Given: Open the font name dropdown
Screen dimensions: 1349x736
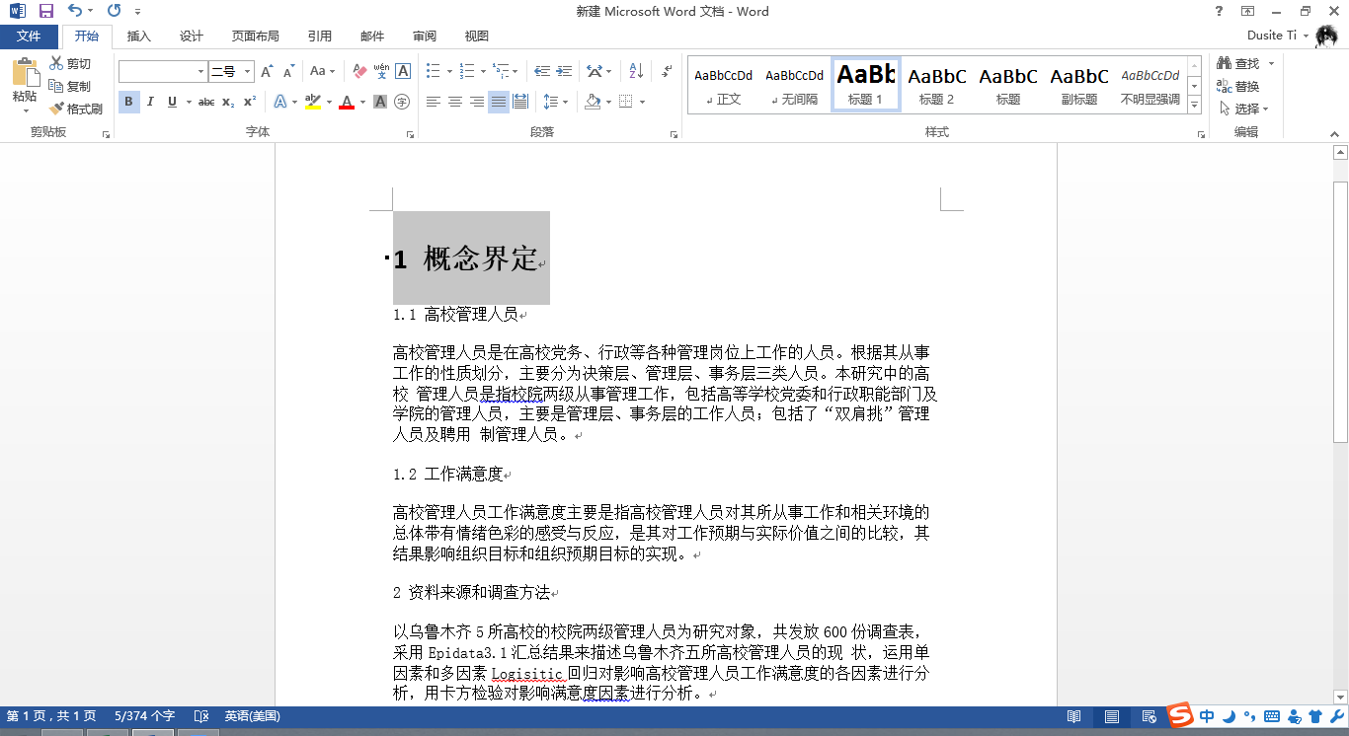Looking at the screenshot, I should click(x=201, y=72).
